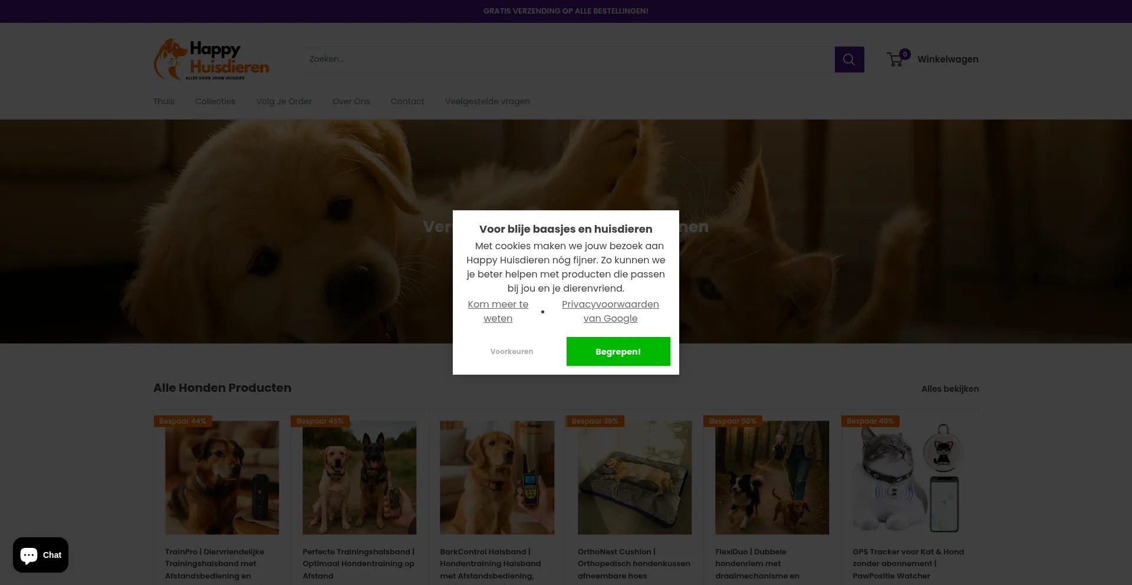The width and height of the screenshot is (1132, 585).
Task: Open Privacyvoorwaarden van Google link
Action: (610, 311)
